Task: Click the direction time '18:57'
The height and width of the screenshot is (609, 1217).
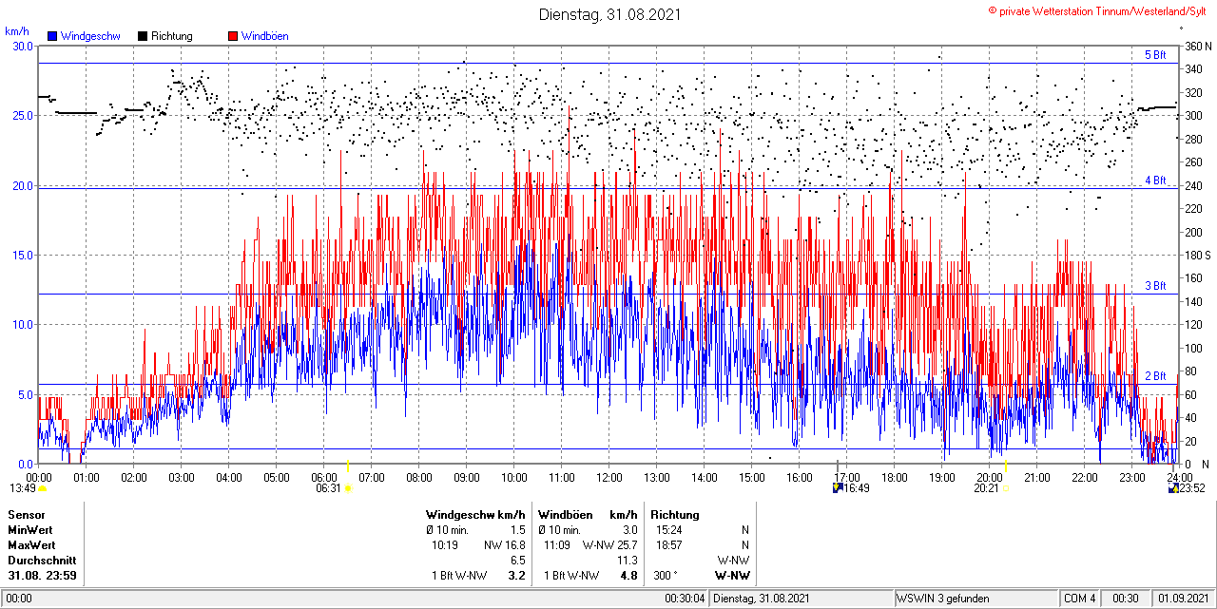Action: (668, 545)
